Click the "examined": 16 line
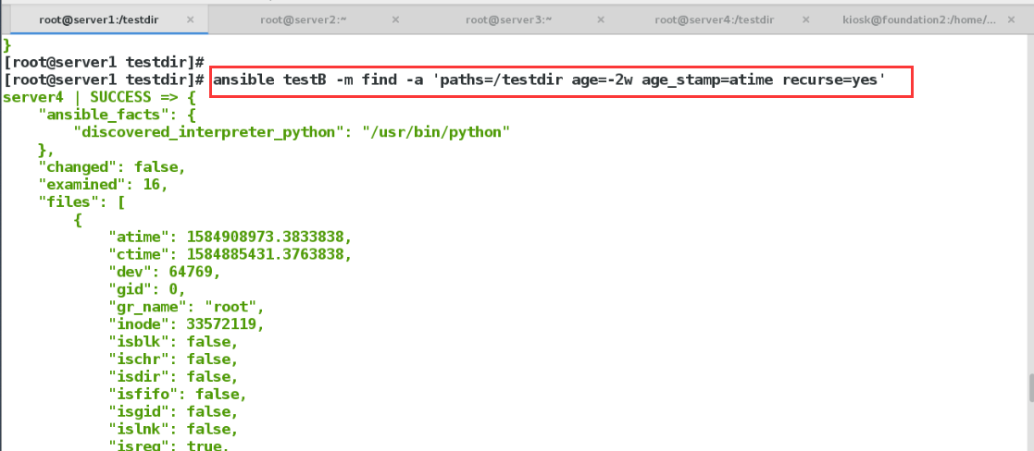Image resolution: width=1034 pixels, height=451 pixels. tap(104, 184)
